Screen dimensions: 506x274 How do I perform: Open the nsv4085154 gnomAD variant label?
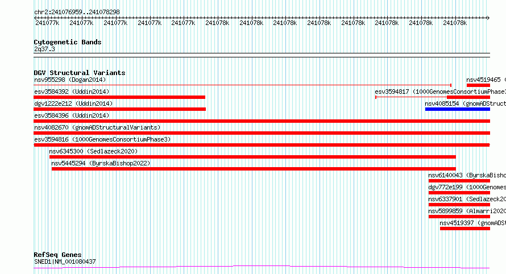point(465,103)
